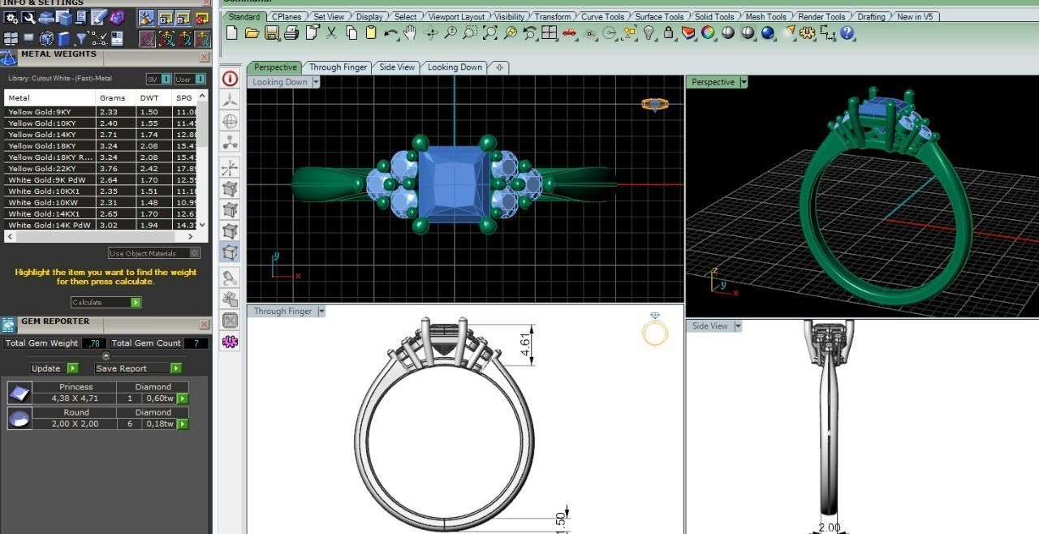Select the Pan hand tool
The width and height of the screenshot is (1039, 534).
(410, 33)
